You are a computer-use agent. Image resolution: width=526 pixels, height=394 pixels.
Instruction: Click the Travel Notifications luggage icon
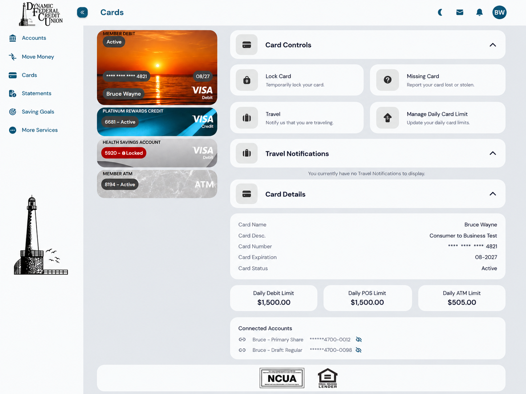(247, 153)
